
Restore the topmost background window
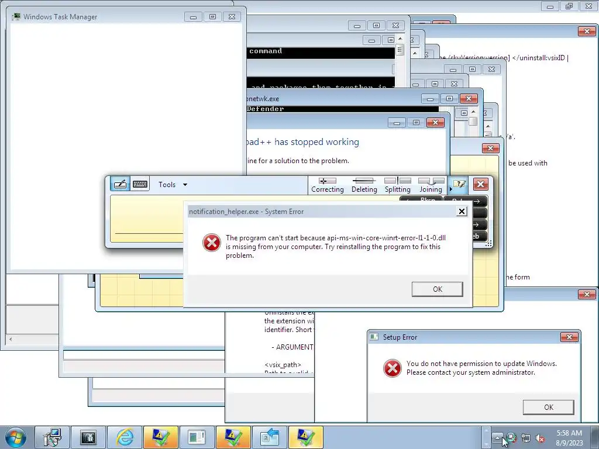[569, 6]
